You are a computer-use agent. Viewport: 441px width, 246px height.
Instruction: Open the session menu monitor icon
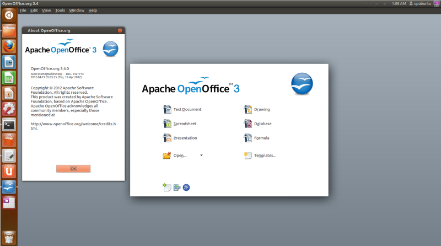(437, 4)
